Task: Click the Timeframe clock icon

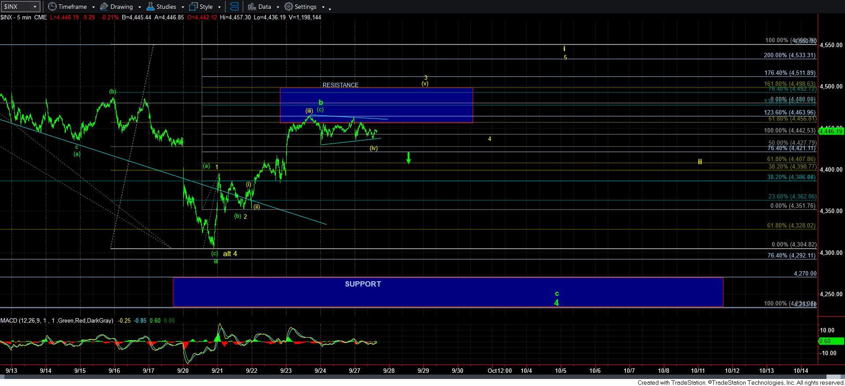Action: (52, 7)
